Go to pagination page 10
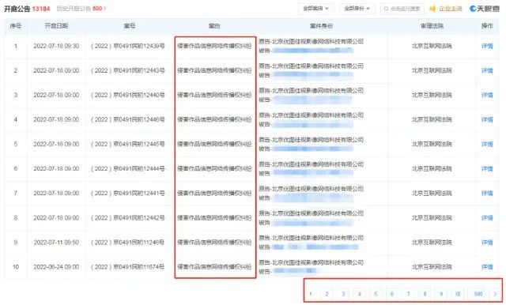The image size is (506, 305). point(457,294)
